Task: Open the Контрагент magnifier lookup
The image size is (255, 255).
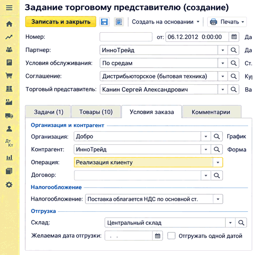Action: coord(217,149)
